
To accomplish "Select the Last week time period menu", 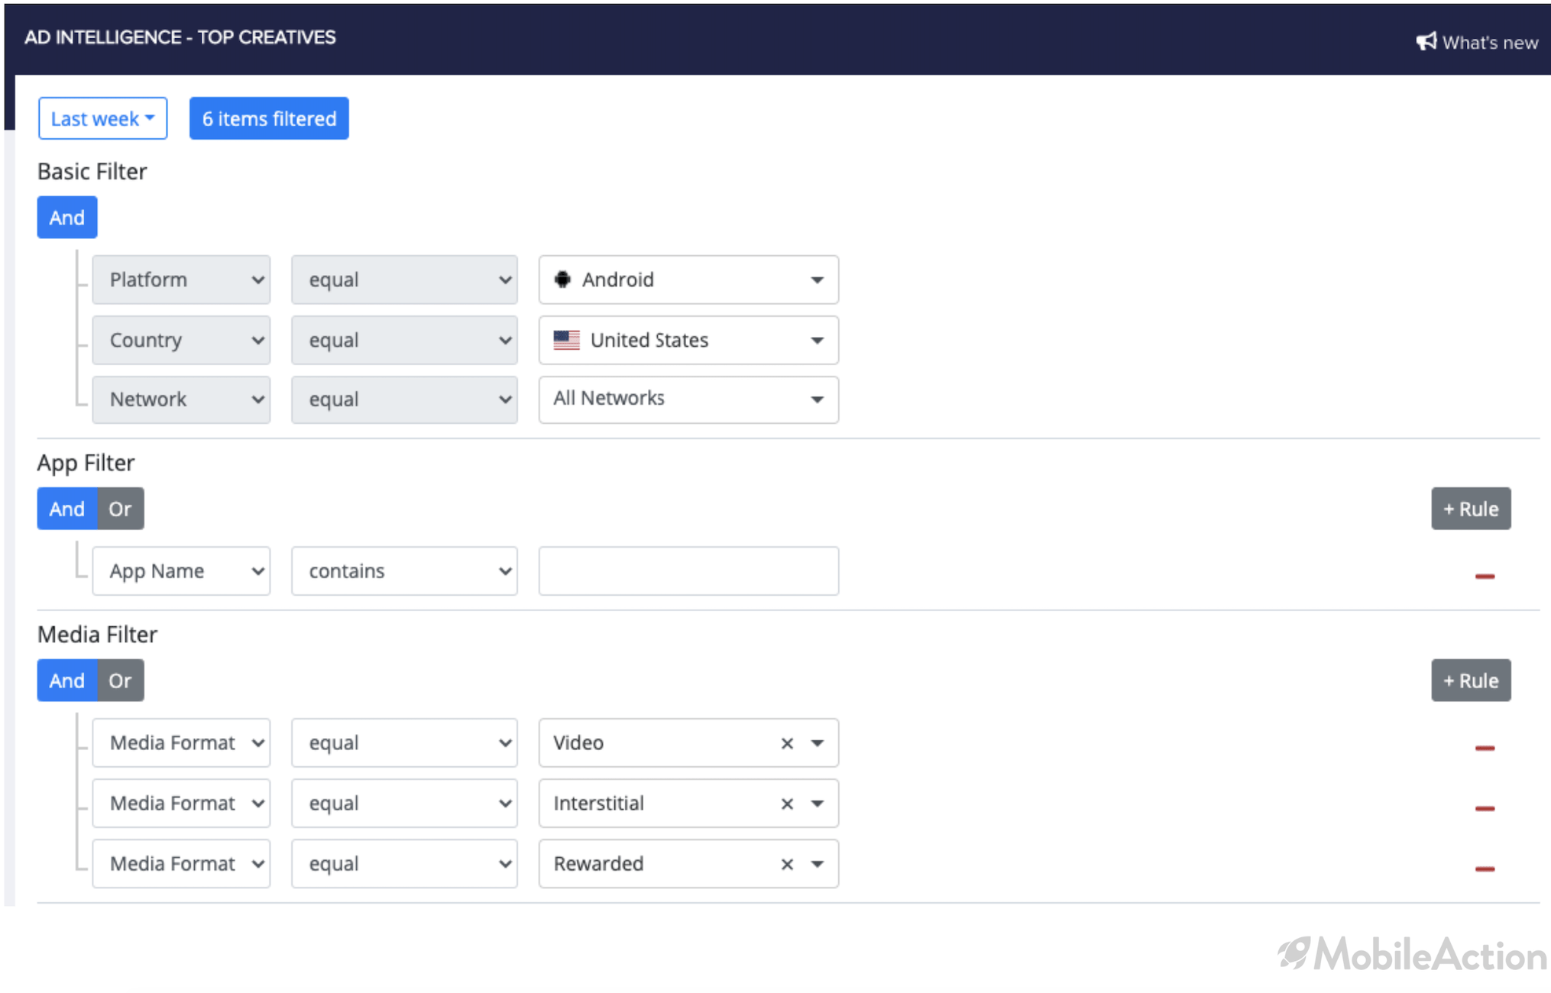I will 101,118.
